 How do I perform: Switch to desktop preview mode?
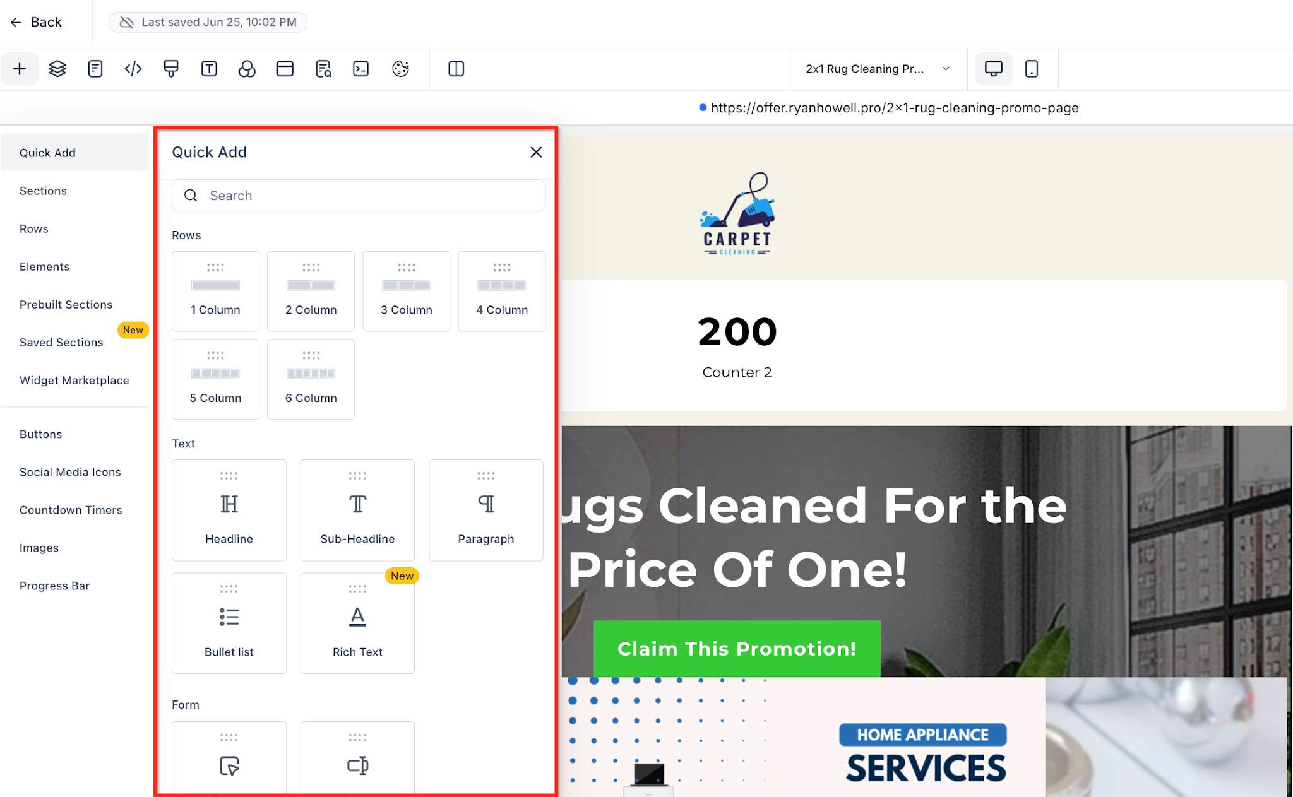click(x=993, y=69)
